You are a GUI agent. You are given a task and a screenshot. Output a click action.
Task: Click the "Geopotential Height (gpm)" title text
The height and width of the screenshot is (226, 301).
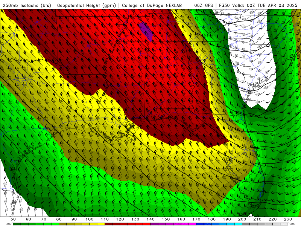[87, 5]
